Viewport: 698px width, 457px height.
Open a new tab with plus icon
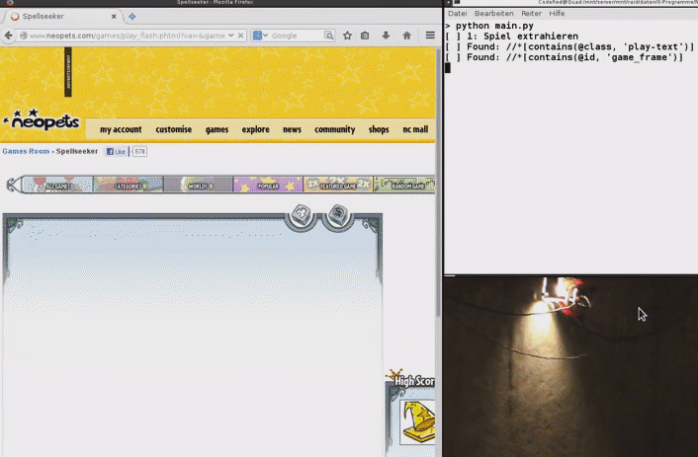pos(132,17)
